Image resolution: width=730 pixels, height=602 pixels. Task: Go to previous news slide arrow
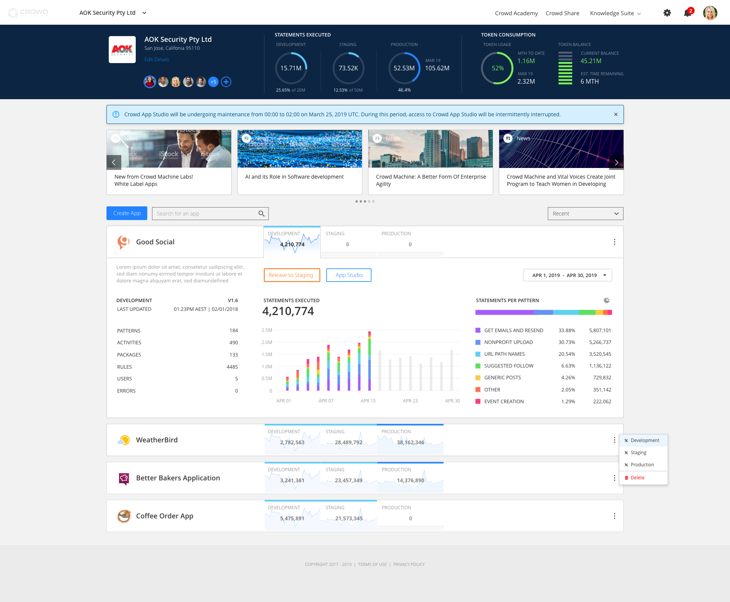114,162
